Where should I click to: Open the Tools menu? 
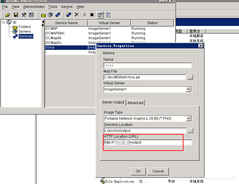[53, 7]
